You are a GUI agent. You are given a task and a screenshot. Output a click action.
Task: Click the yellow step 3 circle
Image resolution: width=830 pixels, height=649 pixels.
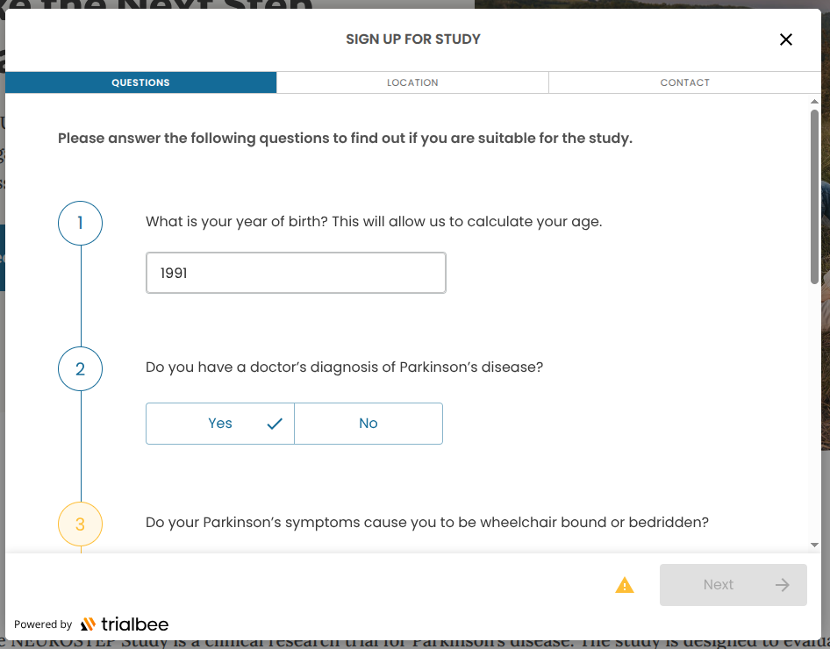(80, 523)
